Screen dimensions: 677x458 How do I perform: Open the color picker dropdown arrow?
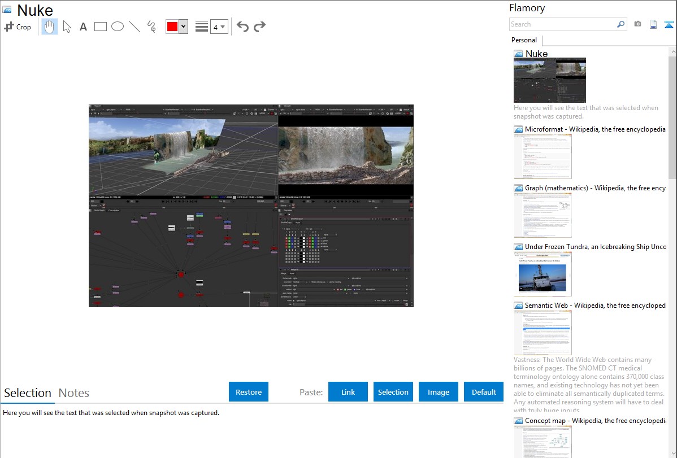pyautogui.click(x=184, y=27)
